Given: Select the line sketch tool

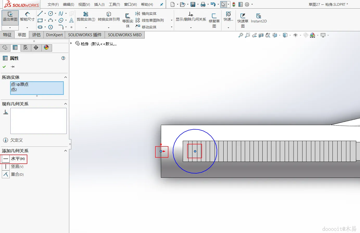Looking at the screenshot, I should 40,14.
